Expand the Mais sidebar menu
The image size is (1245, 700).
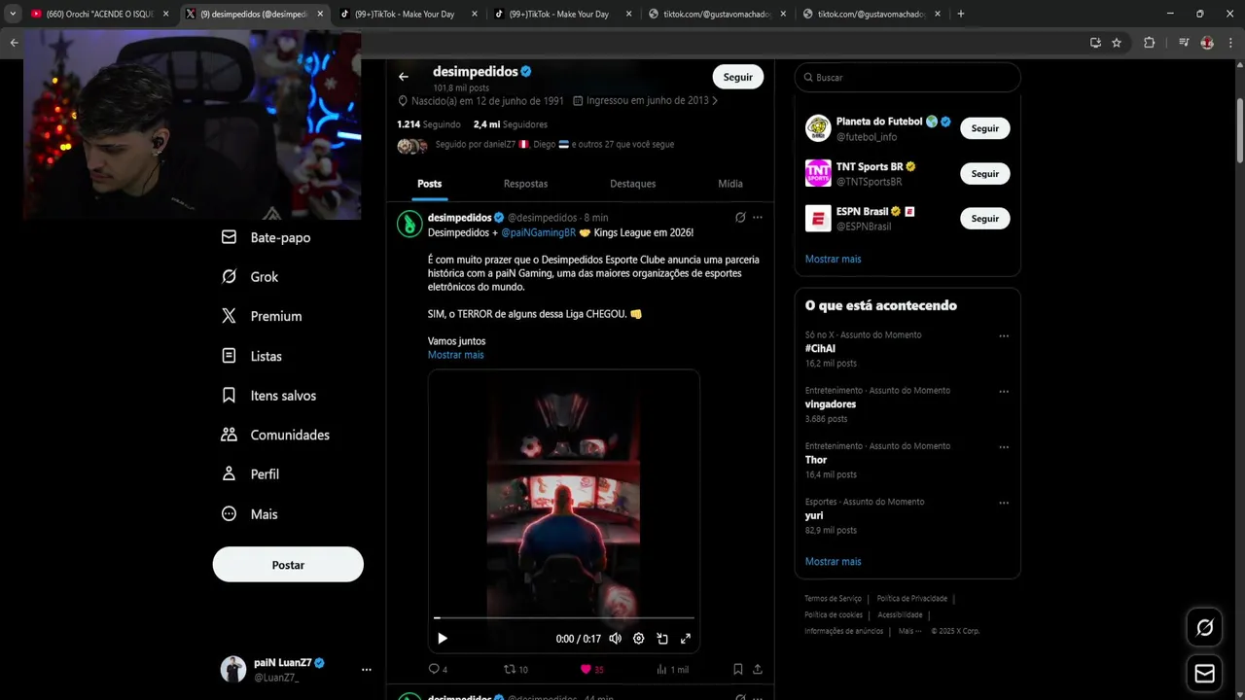(x=250, y=514)
